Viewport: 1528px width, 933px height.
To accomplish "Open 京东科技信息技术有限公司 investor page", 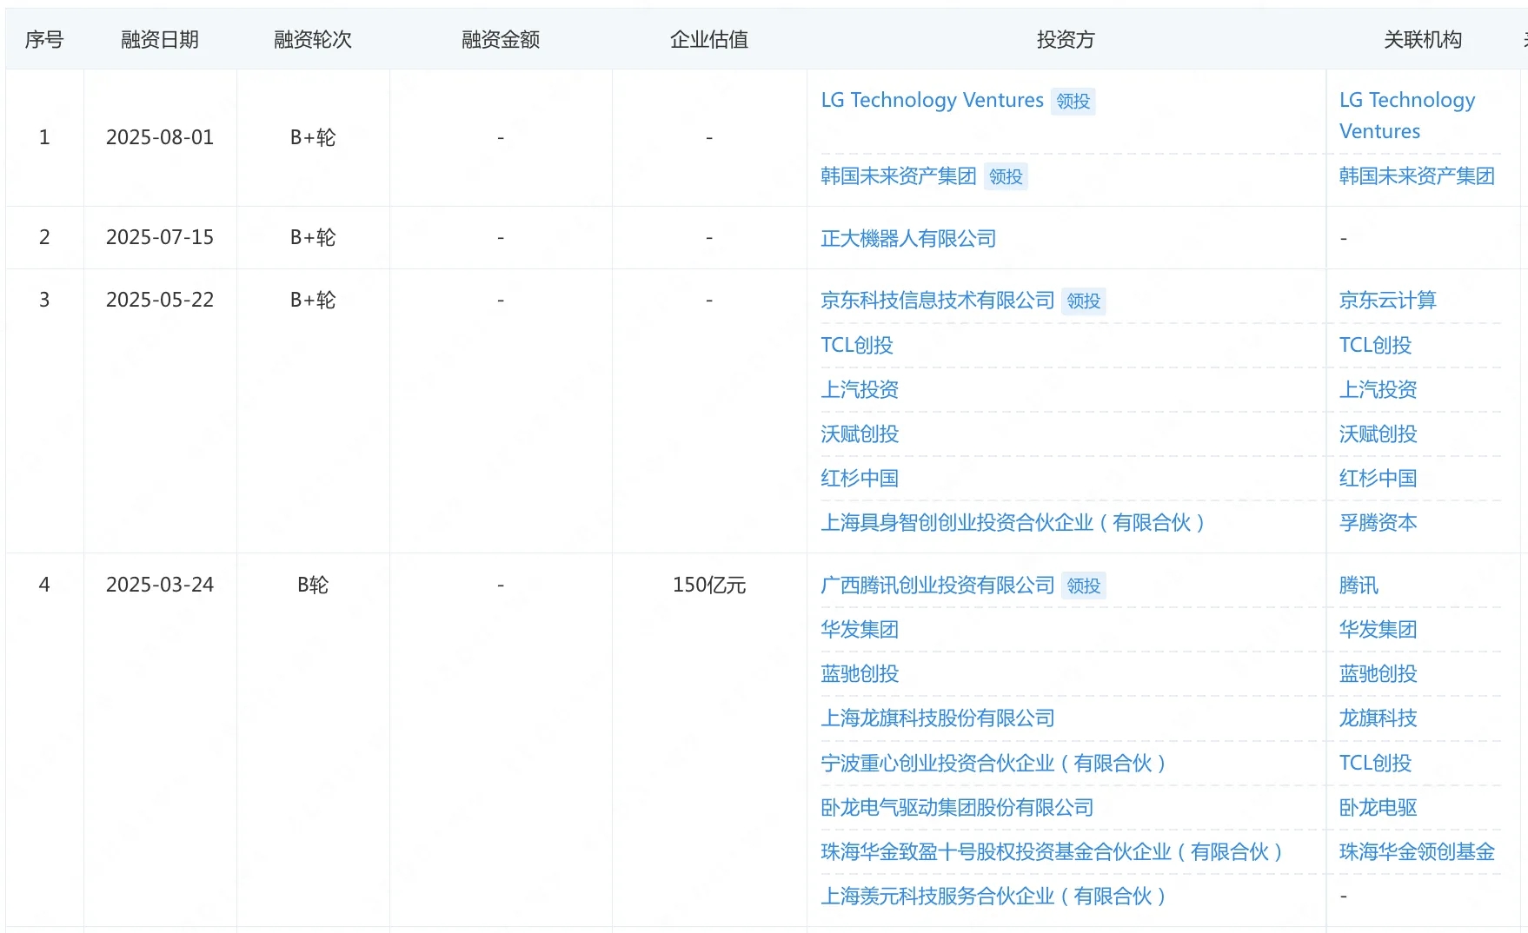I will click(938, 301).
